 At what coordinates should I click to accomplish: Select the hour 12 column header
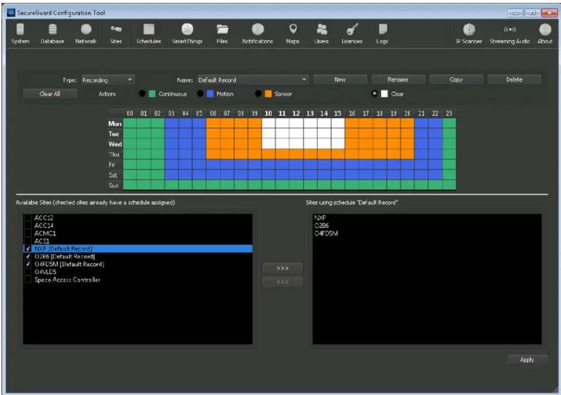point(296,114)
